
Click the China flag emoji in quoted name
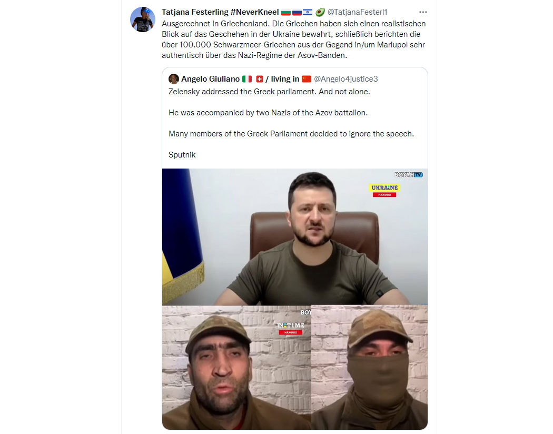click(307, 79)
